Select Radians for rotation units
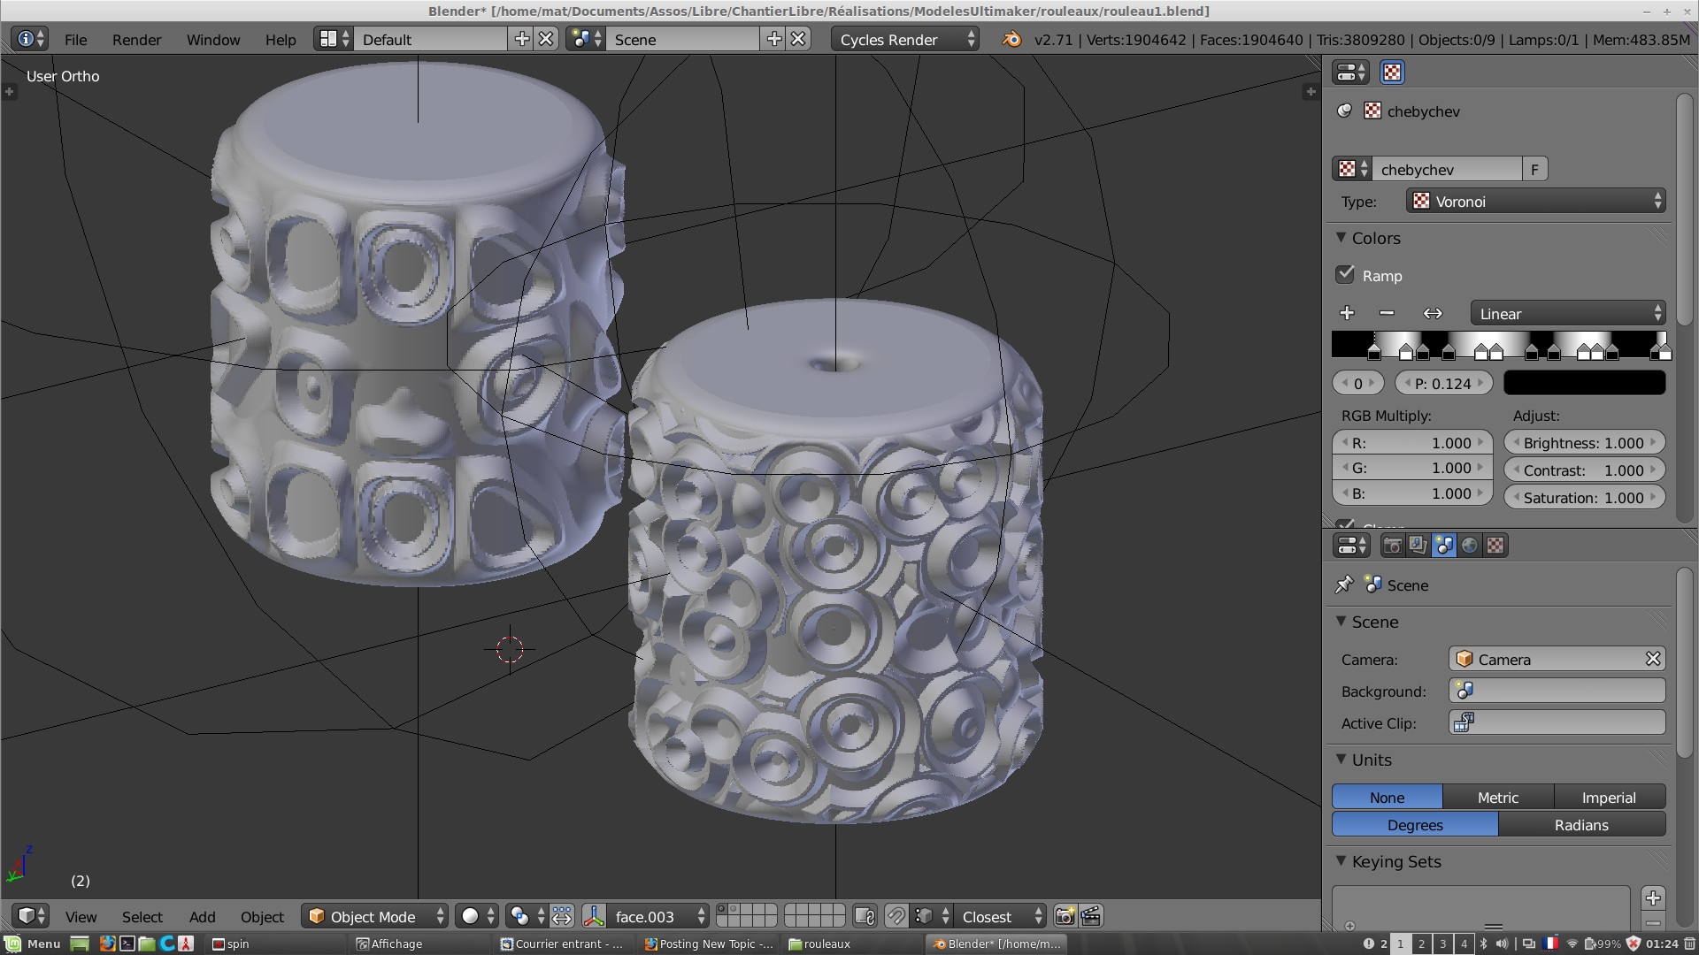Image resolution: width=1699 pixels, height=955 pixels. [x=1582, y=824]
